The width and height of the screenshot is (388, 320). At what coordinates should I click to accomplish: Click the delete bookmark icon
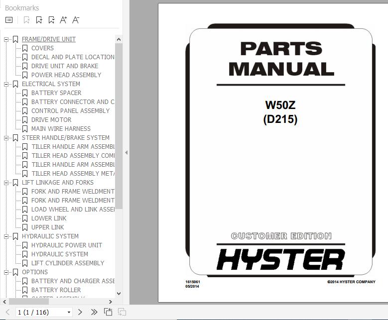tap(26, 20)
